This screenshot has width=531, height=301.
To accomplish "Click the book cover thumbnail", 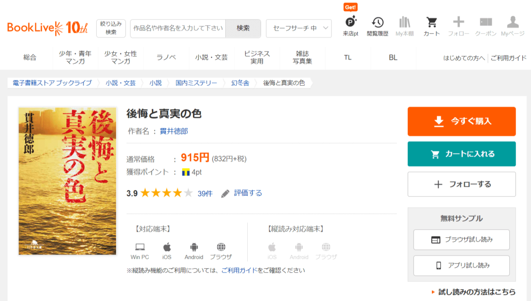I will pyautogui.click(x=68, y=181).
